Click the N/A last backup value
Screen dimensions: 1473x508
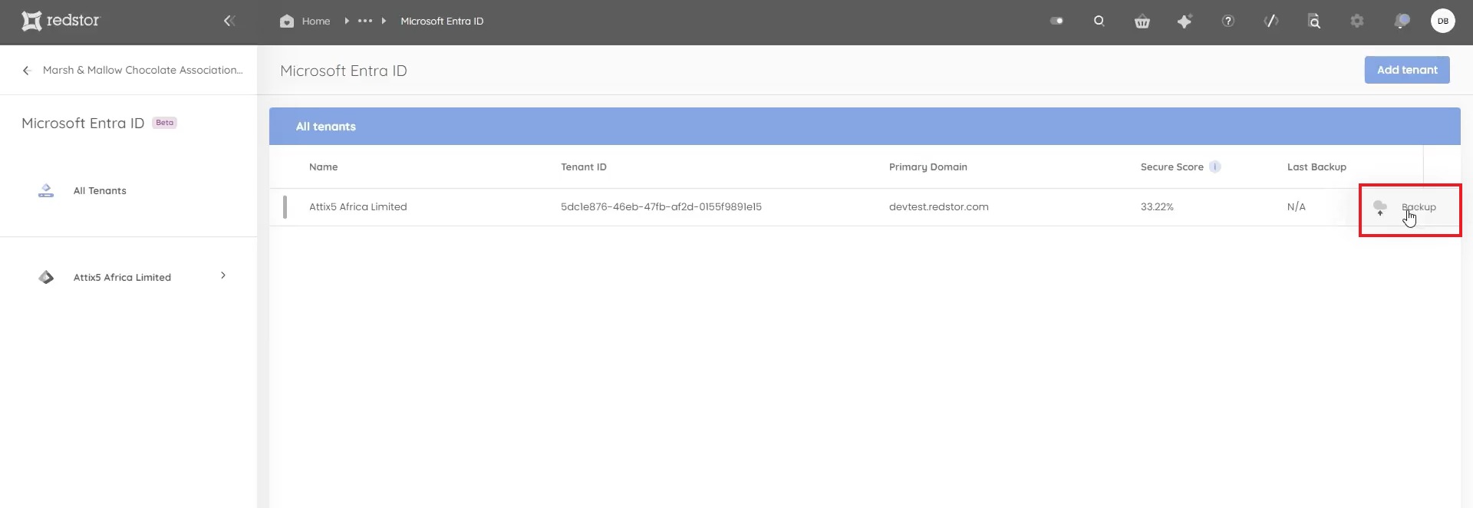coord(1297,207)
